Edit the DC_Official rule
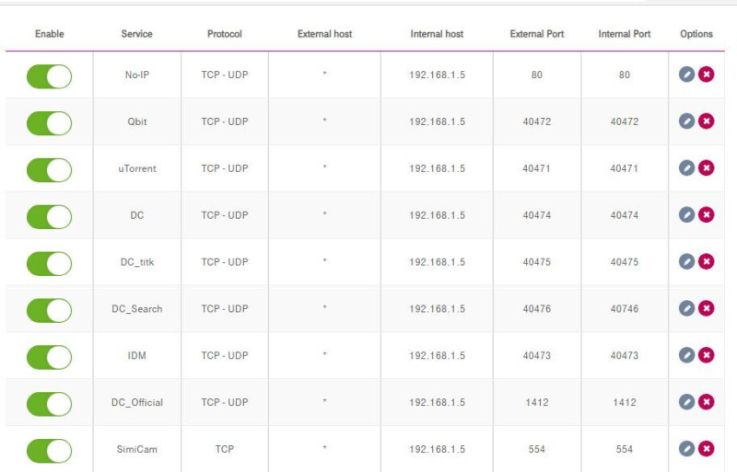 [x=686, y=402]
